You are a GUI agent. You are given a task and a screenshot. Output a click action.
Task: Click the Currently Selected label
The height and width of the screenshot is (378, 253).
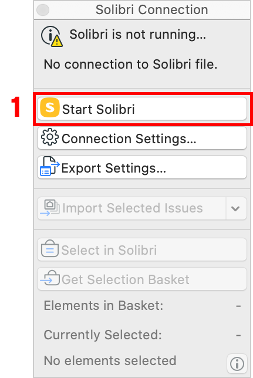(x=103, y=335)
